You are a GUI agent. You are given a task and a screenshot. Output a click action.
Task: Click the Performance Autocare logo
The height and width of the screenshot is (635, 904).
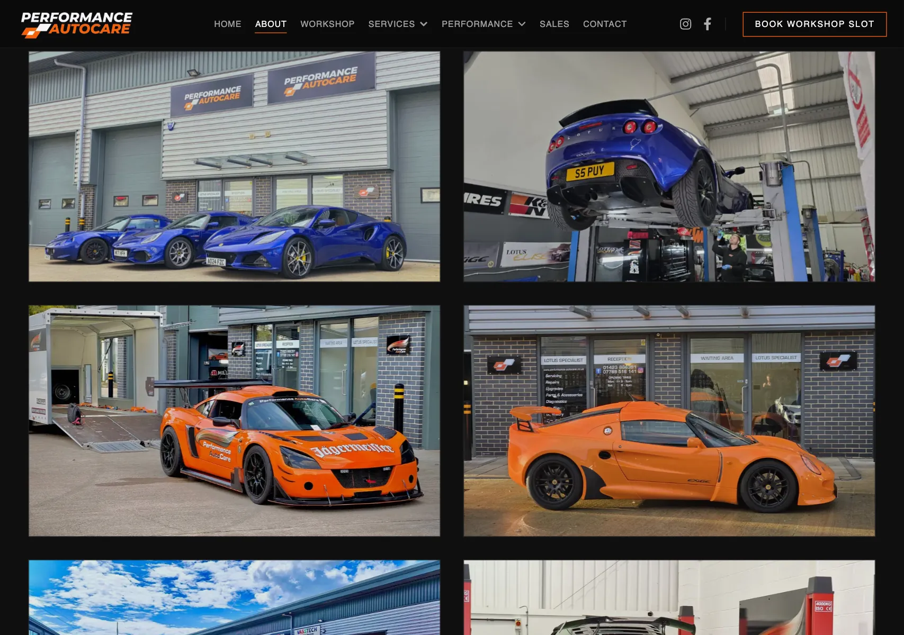[x=77, y=24]
